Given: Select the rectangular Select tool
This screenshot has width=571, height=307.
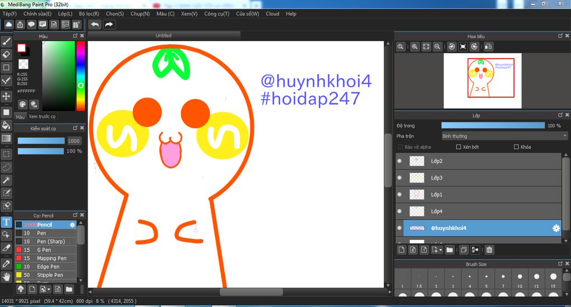Looking at the screenshot, I should (6, 154).
